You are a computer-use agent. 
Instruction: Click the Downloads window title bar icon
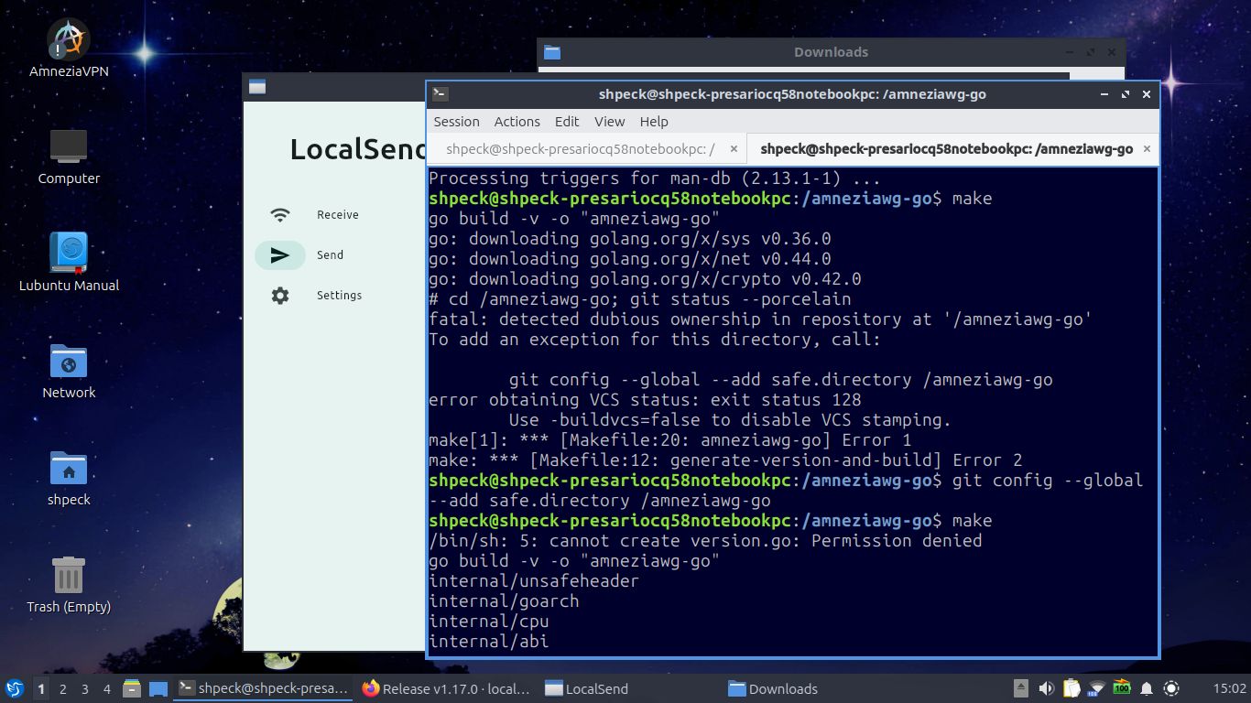pyautogui.click(x=551, y=52)
